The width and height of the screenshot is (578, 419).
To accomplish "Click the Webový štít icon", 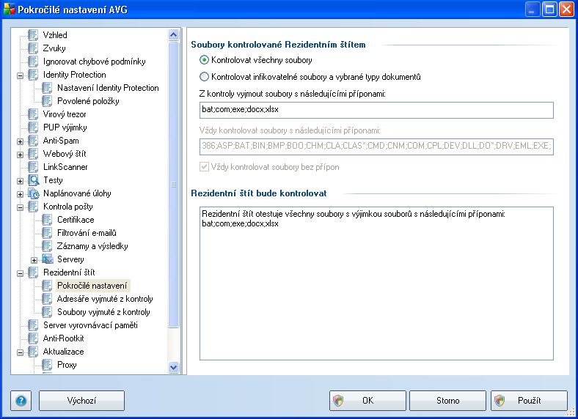I will 33,154.
